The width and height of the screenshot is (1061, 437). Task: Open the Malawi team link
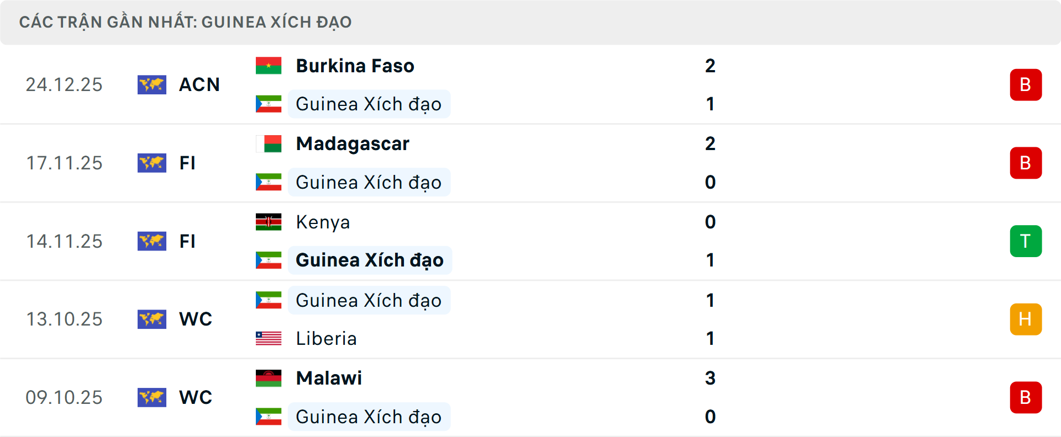click(329, 378)
